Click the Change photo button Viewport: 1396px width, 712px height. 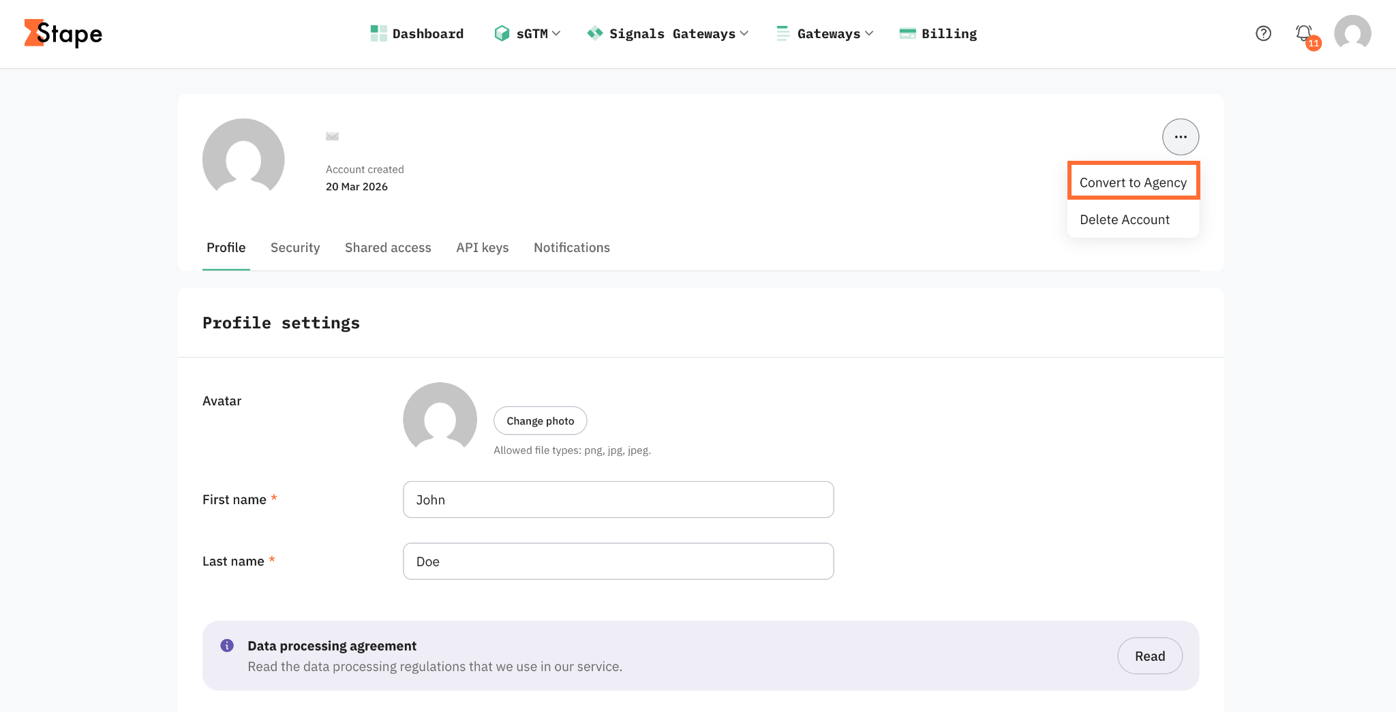click(x=540, y=421)
